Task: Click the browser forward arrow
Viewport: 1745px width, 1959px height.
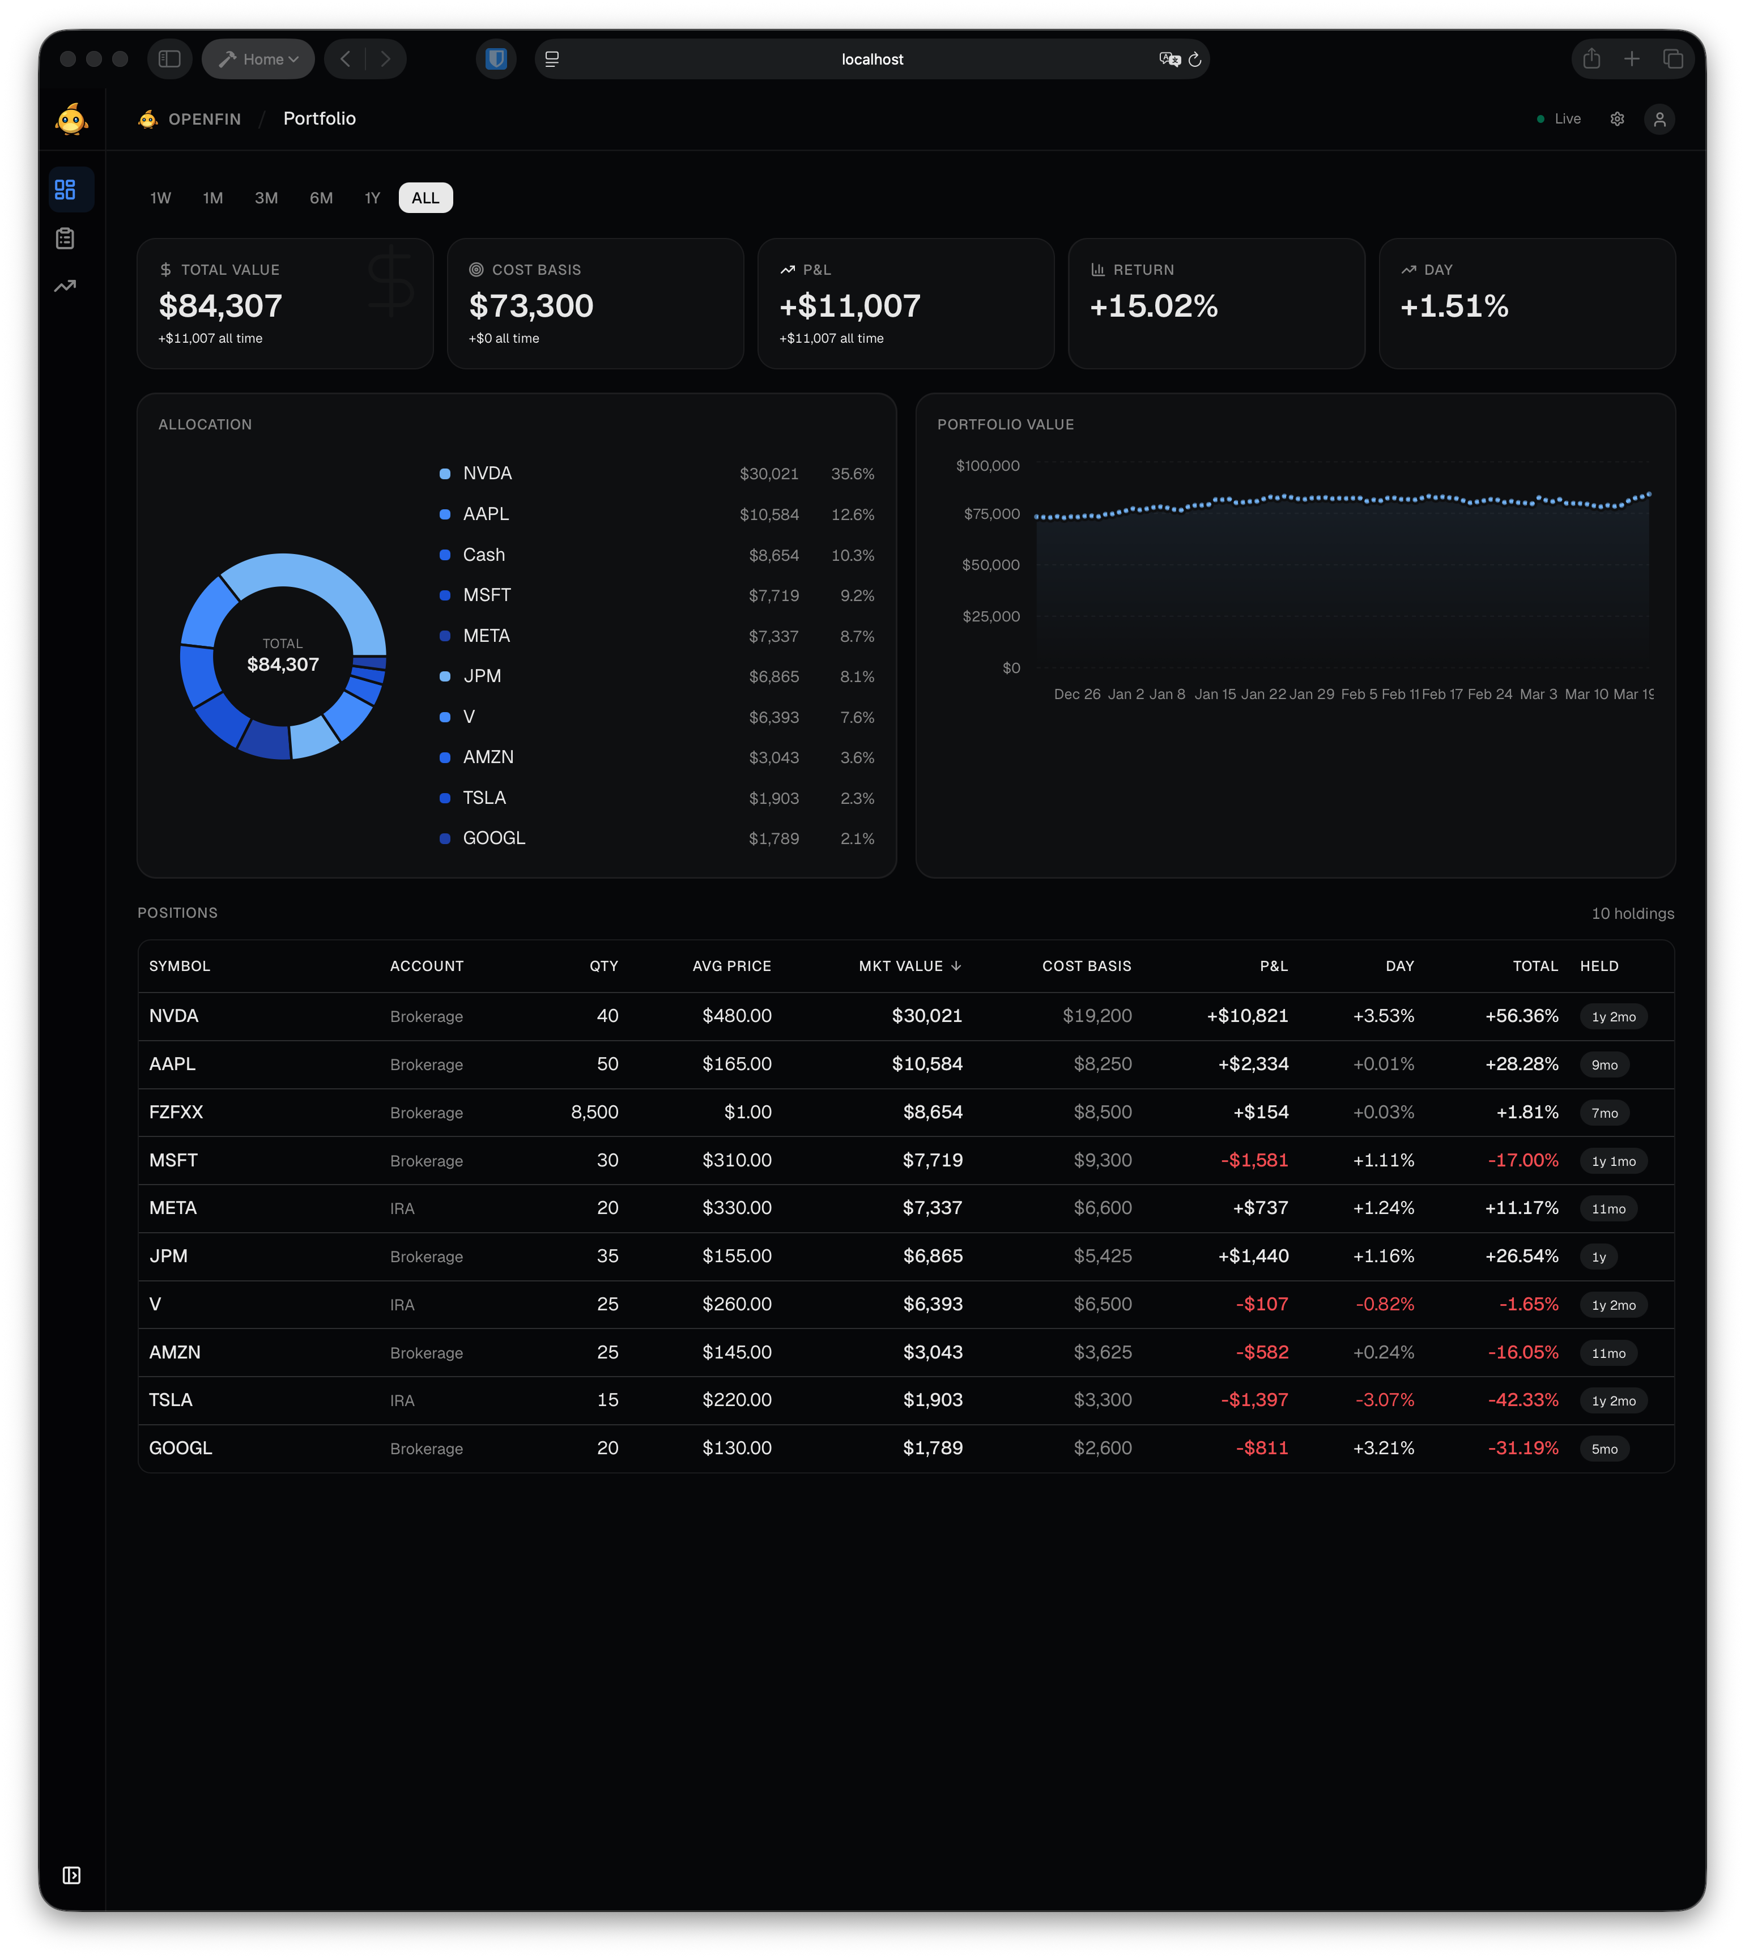Action: pos(385,59)
